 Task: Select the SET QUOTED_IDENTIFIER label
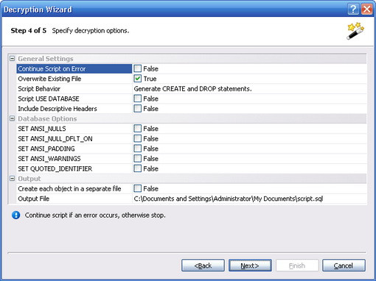(x=55, y=168)
